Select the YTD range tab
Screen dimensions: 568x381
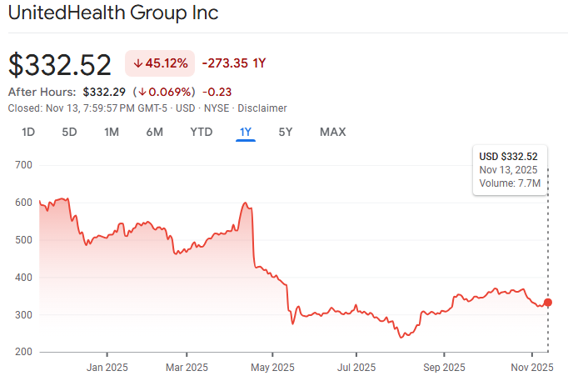pyautogui.click(x=201, y=132)
